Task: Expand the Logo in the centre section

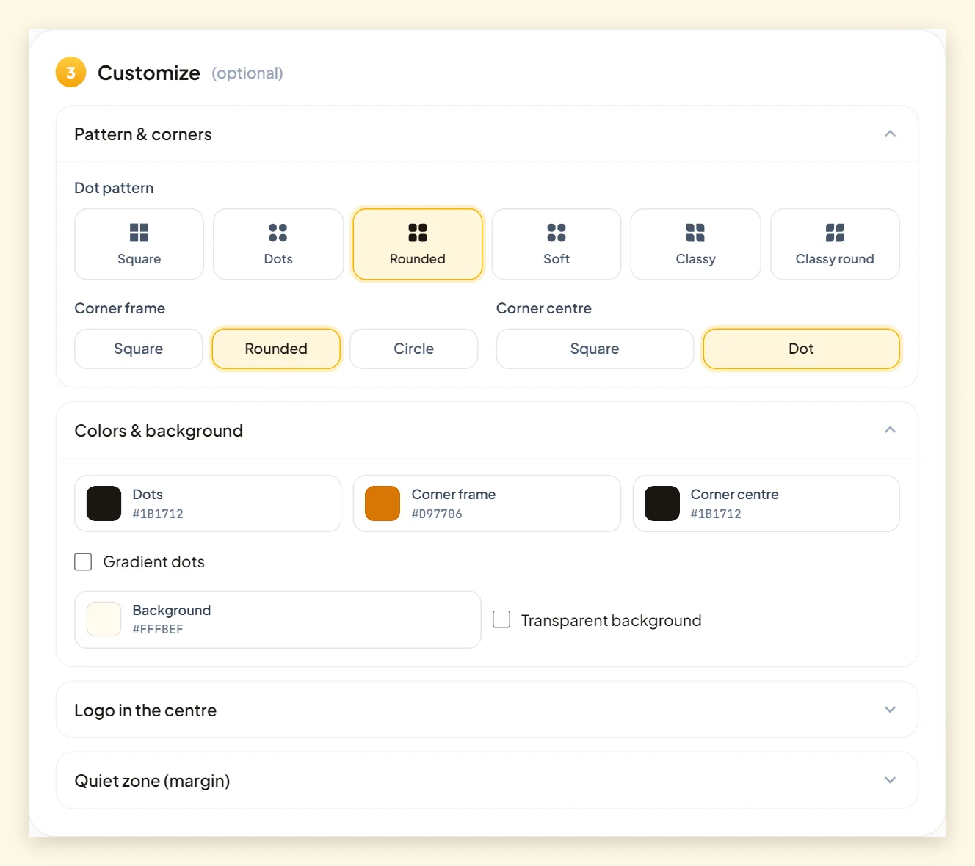Action: pyautogui.click(x=890, y=710)
